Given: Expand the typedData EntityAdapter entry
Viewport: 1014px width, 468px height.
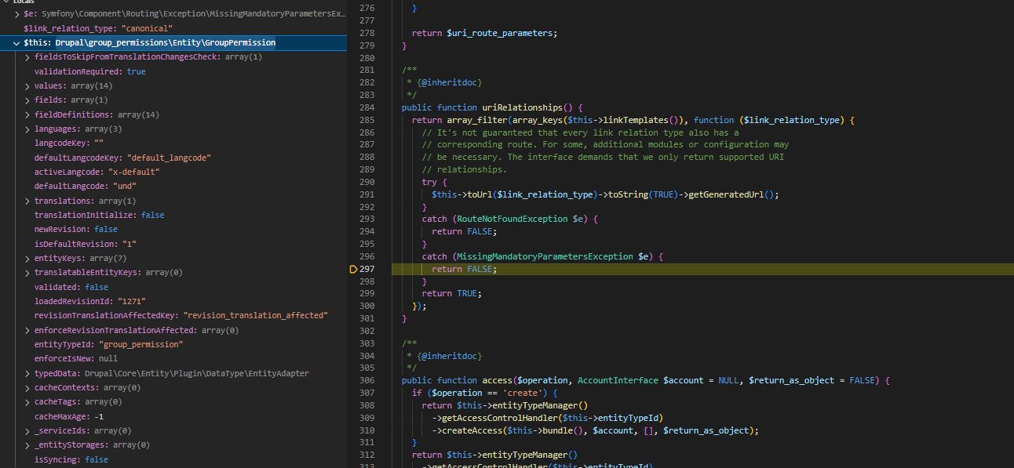Looking at the screenshot, I should coord(28,373).
